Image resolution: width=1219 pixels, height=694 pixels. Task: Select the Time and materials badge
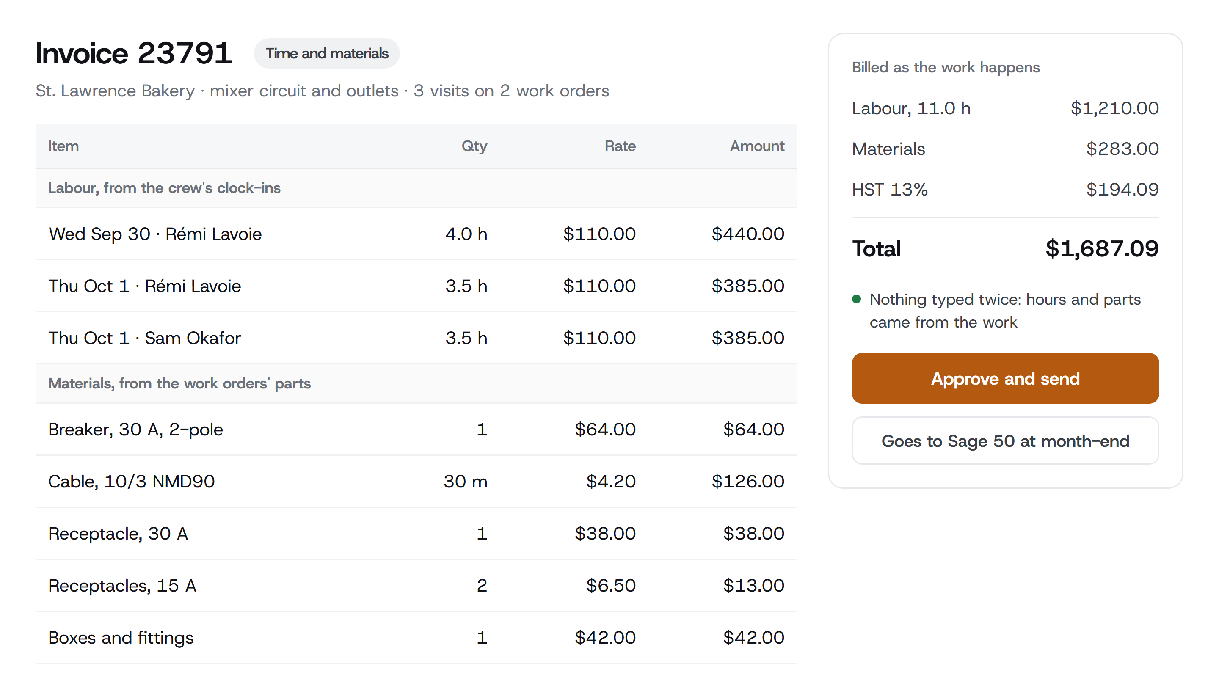point(327,53)
